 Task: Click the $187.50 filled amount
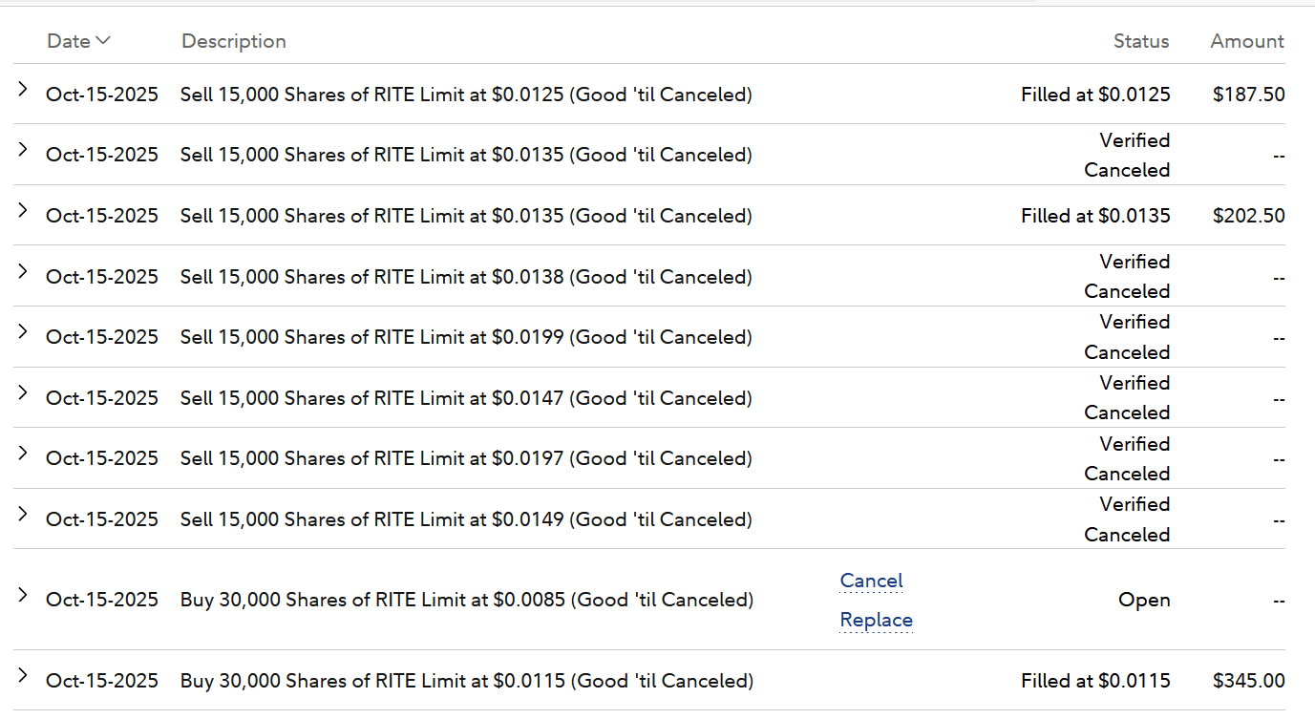point(1248,95)
